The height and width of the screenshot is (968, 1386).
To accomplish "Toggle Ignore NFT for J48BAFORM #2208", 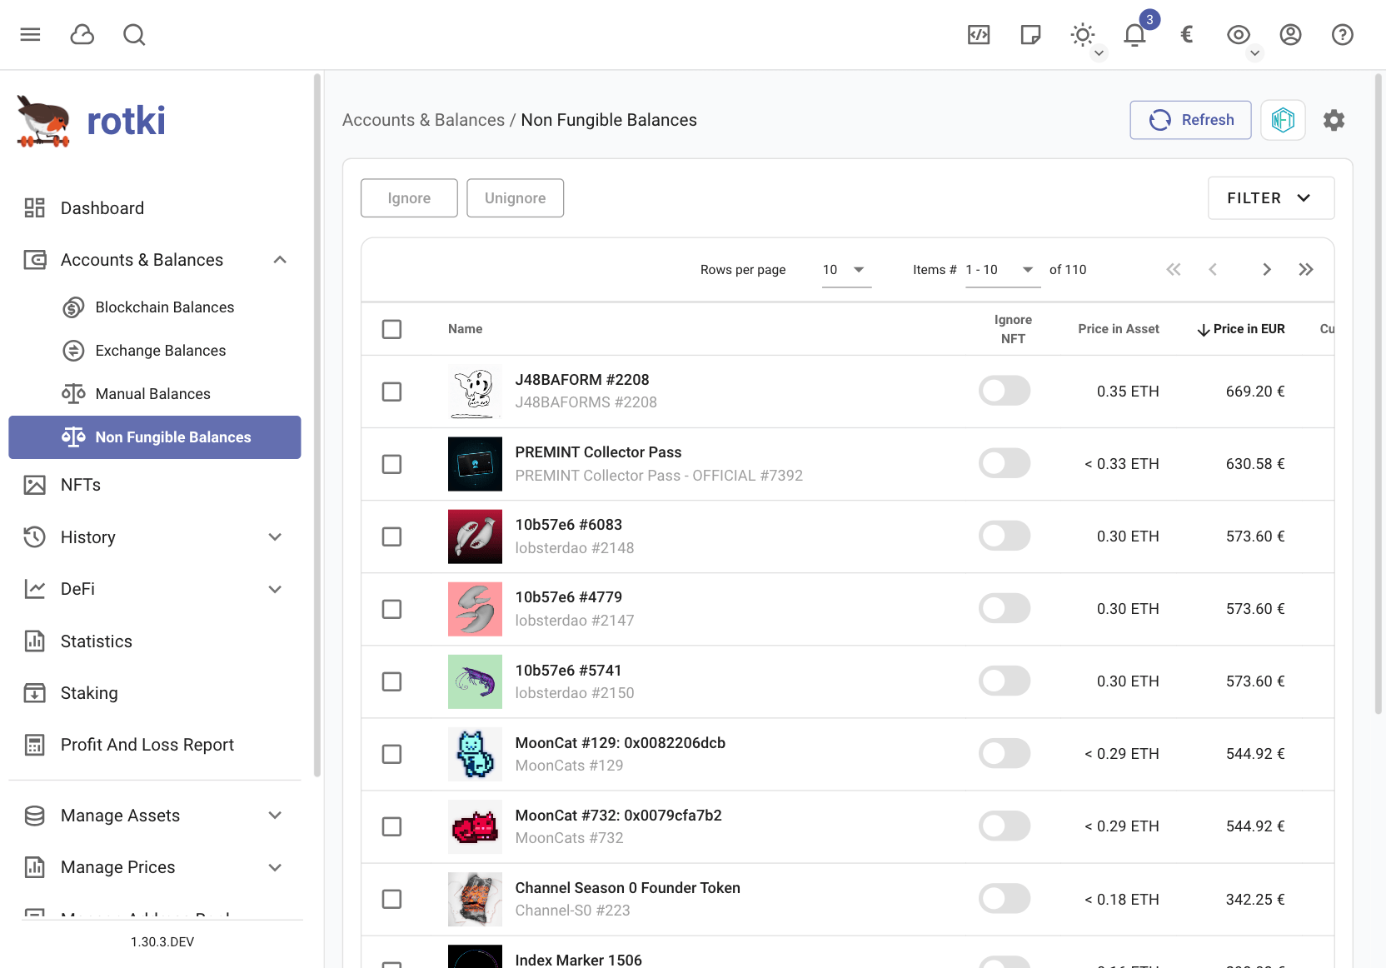I will tap(1005, 391).
